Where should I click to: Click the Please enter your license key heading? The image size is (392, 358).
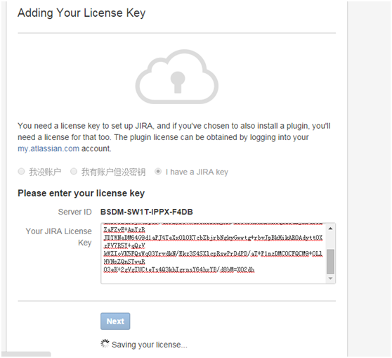click(81, 193)
